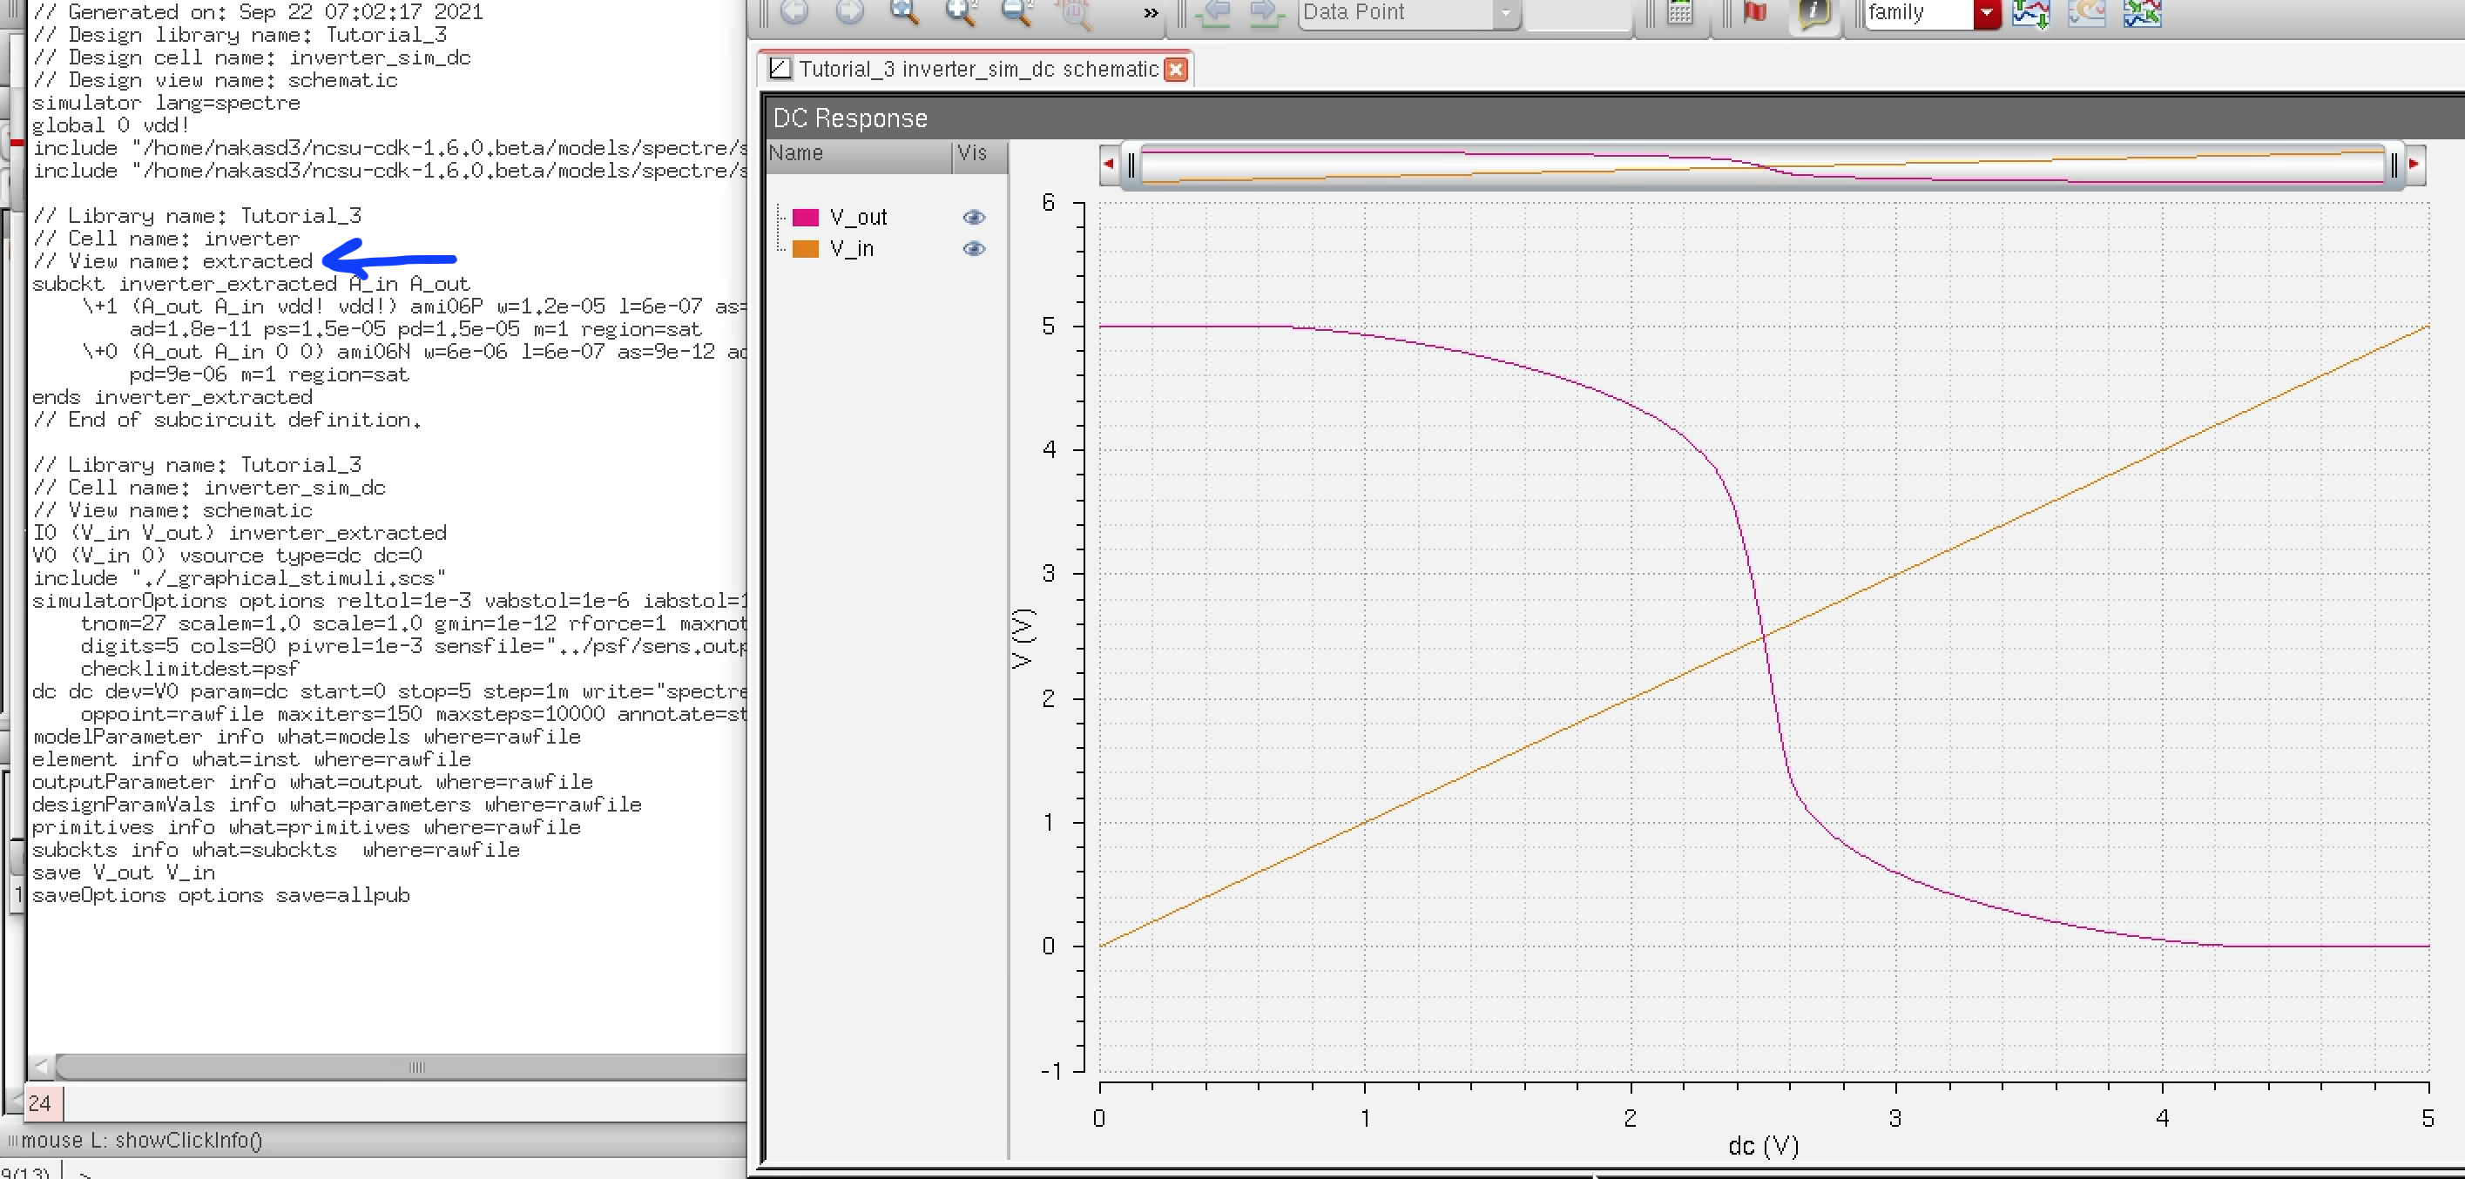The image size is (2465, 1179).
Task: Expand the toolbar overflow chevron
Action: [x=1151, y=12]
